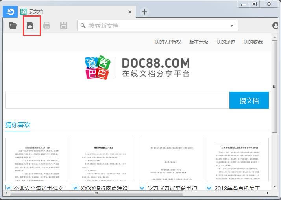Open thumbnail of 学习习近平总书记 document
The image size is (281, 200).
point(170,160)
